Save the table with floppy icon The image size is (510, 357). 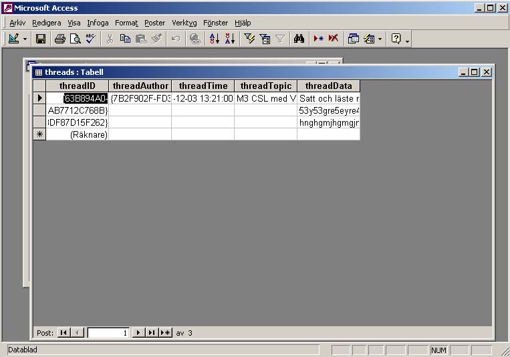41,39
